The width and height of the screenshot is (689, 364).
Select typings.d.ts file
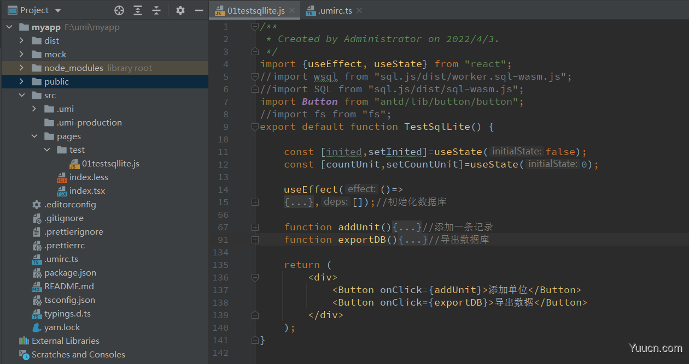(67, 314)
